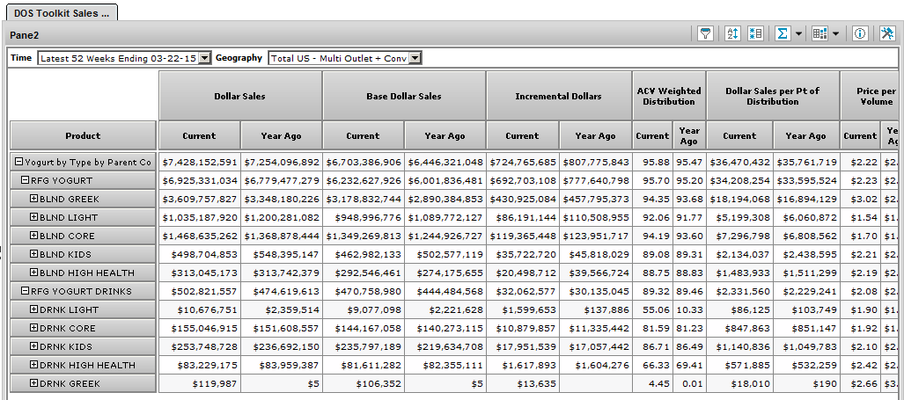
Task: Collapse the RFG YOGURT DRINKS group
Action: click(x=26, y=291)
